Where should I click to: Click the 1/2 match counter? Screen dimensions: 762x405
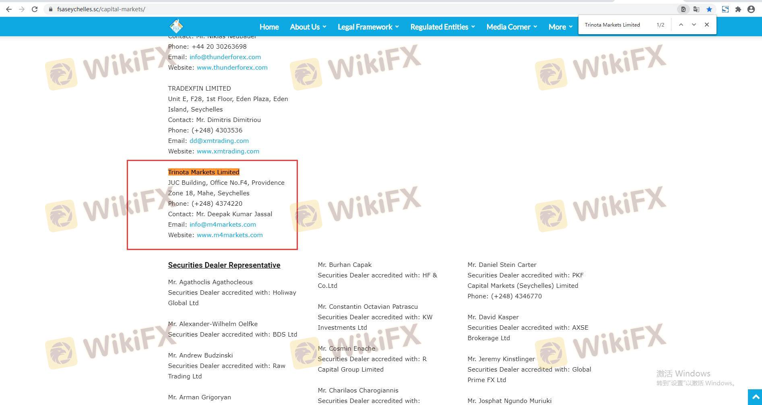(x=660, y=25)
